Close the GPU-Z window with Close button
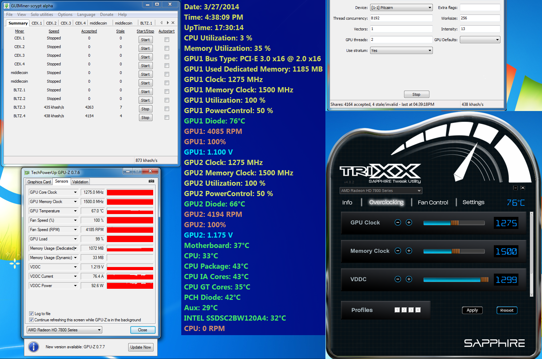This screenshot has height=359, width=542. coord(143,330)
